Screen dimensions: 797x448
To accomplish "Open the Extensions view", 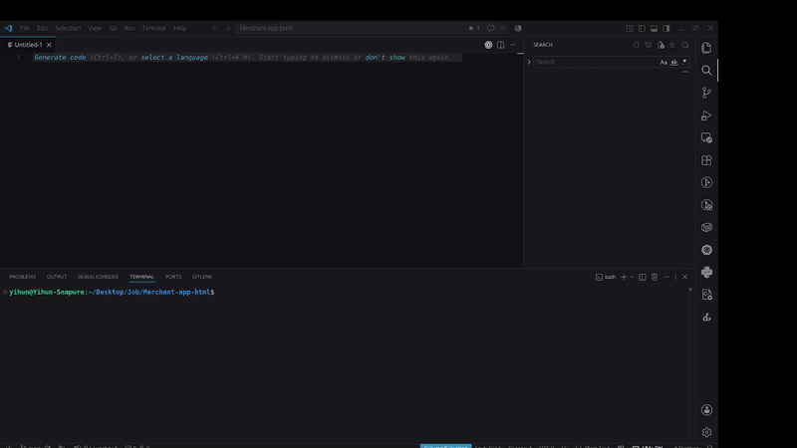I will (706, 160).
